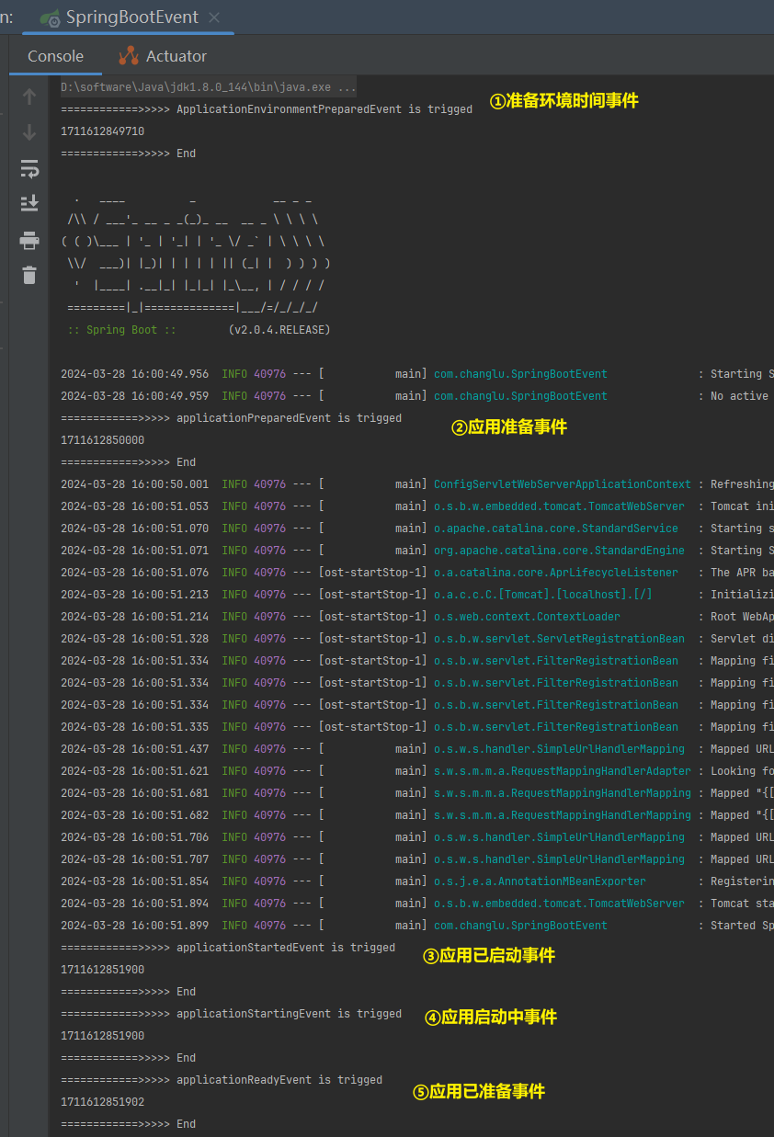The image size is (774, 1137).
Task: Click the version text (v2.0.4.RELEASE)
Action: (279, 330)
